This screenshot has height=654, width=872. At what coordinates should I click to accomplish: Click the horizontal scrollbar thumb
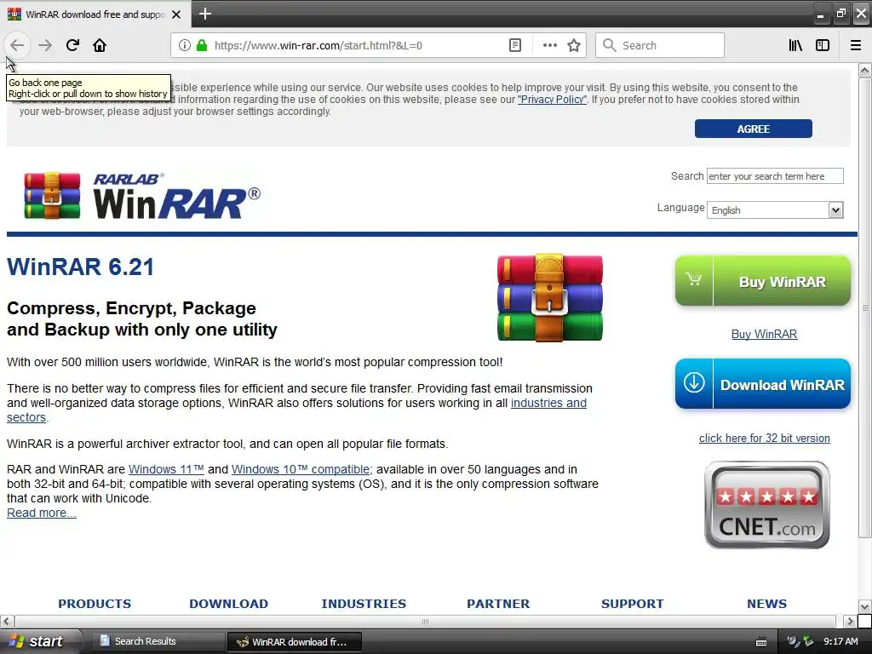click(x=426, y=621)
